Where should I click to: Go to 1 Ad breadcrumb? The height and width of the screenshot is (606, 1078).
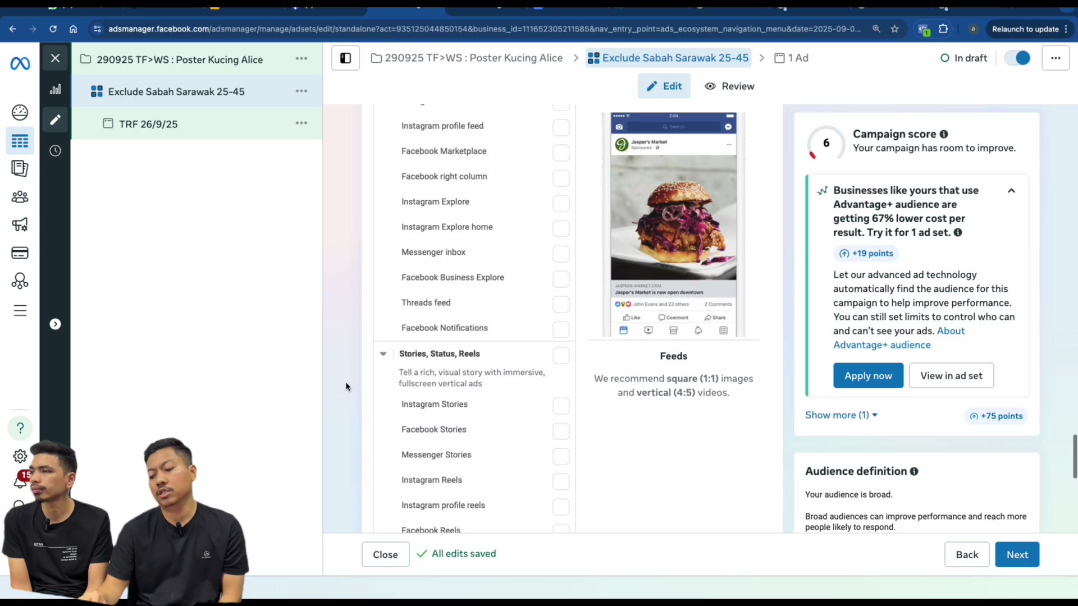[x=791, y=58]
